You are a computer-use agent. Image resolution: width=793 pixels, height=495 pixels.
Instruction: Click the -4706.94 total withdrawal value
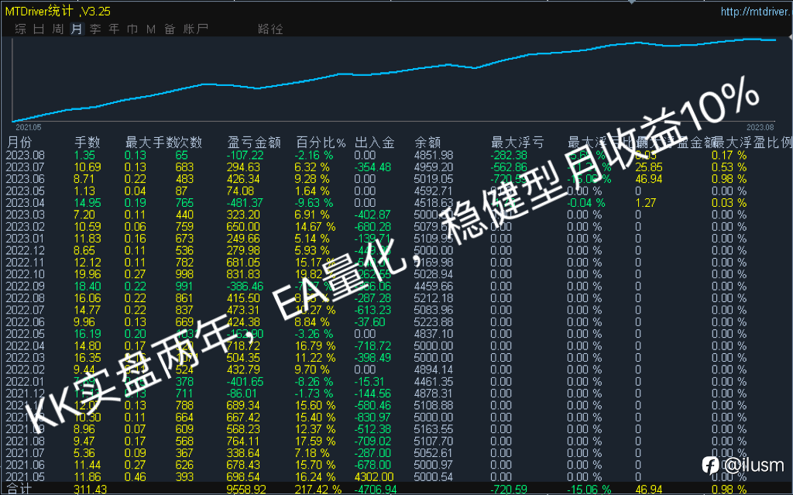[x=376, y=489]
